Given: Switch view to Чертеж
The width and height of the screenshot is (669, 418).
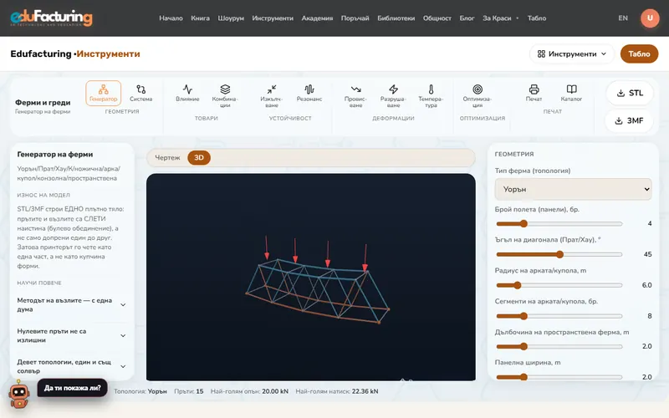Looking at the screenshot, I should (x=167, y=157).
